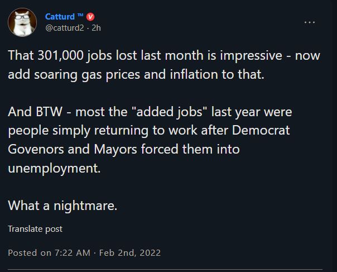Click the Catturd display name
The width and height of the screenshot is (337, 272).
click(60, 17)
